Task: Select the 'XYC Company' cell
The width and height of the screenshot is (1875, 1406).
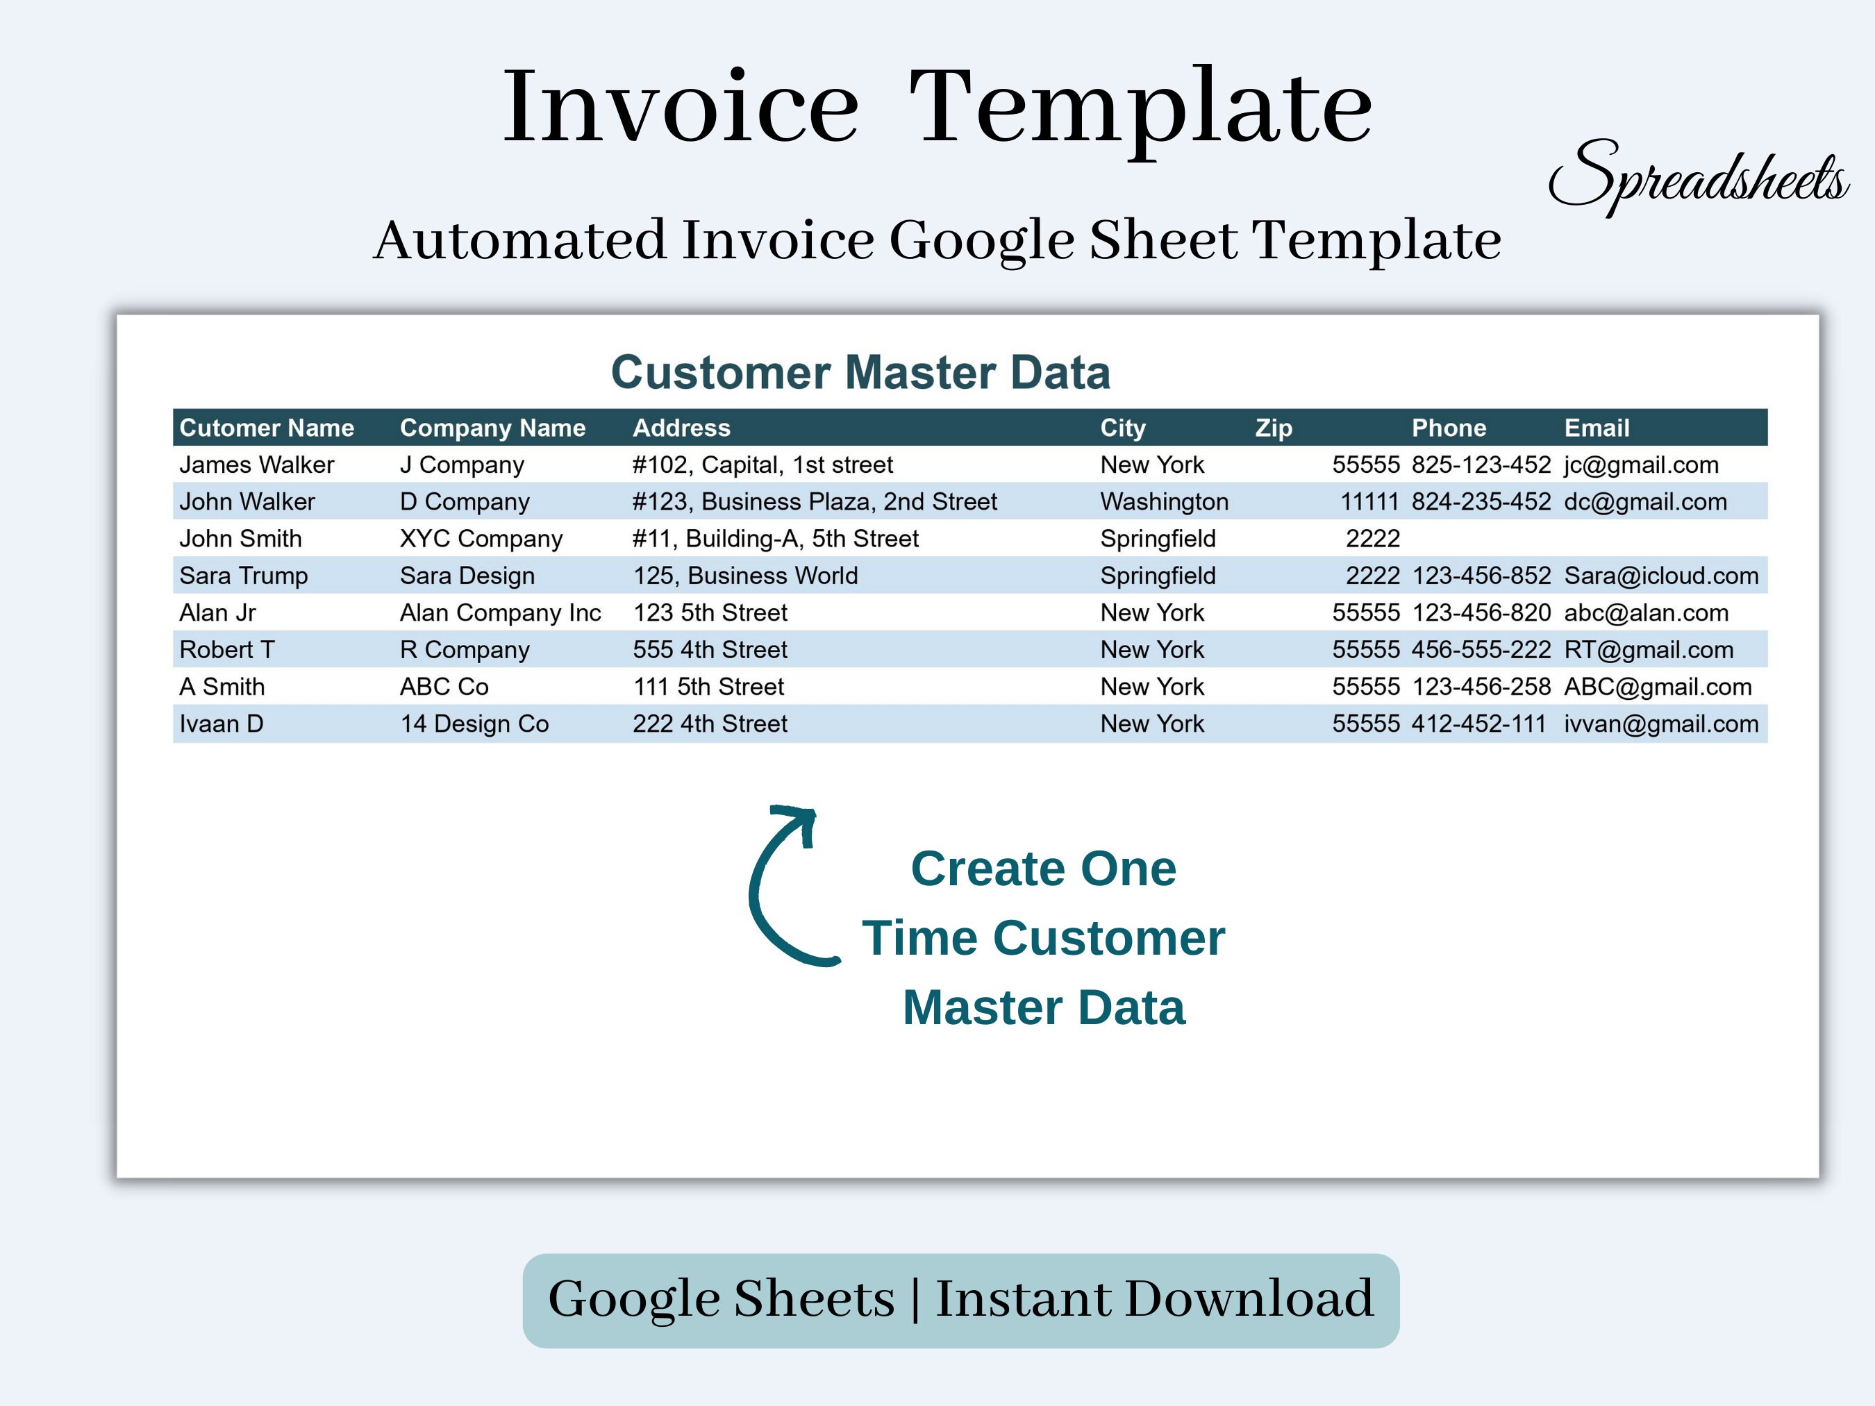Action: pyautogui.click(x=481, y=538)
